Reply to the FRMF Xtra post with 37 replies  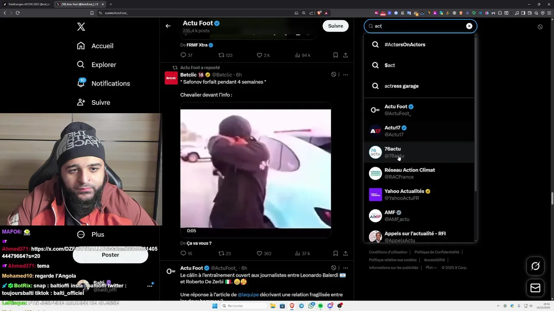coord(187,55)
